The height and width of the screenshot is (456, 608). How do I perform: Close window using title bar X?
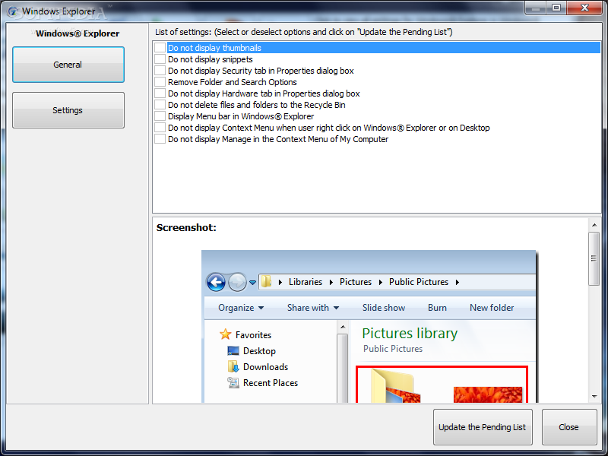click(x=584, y=8)
